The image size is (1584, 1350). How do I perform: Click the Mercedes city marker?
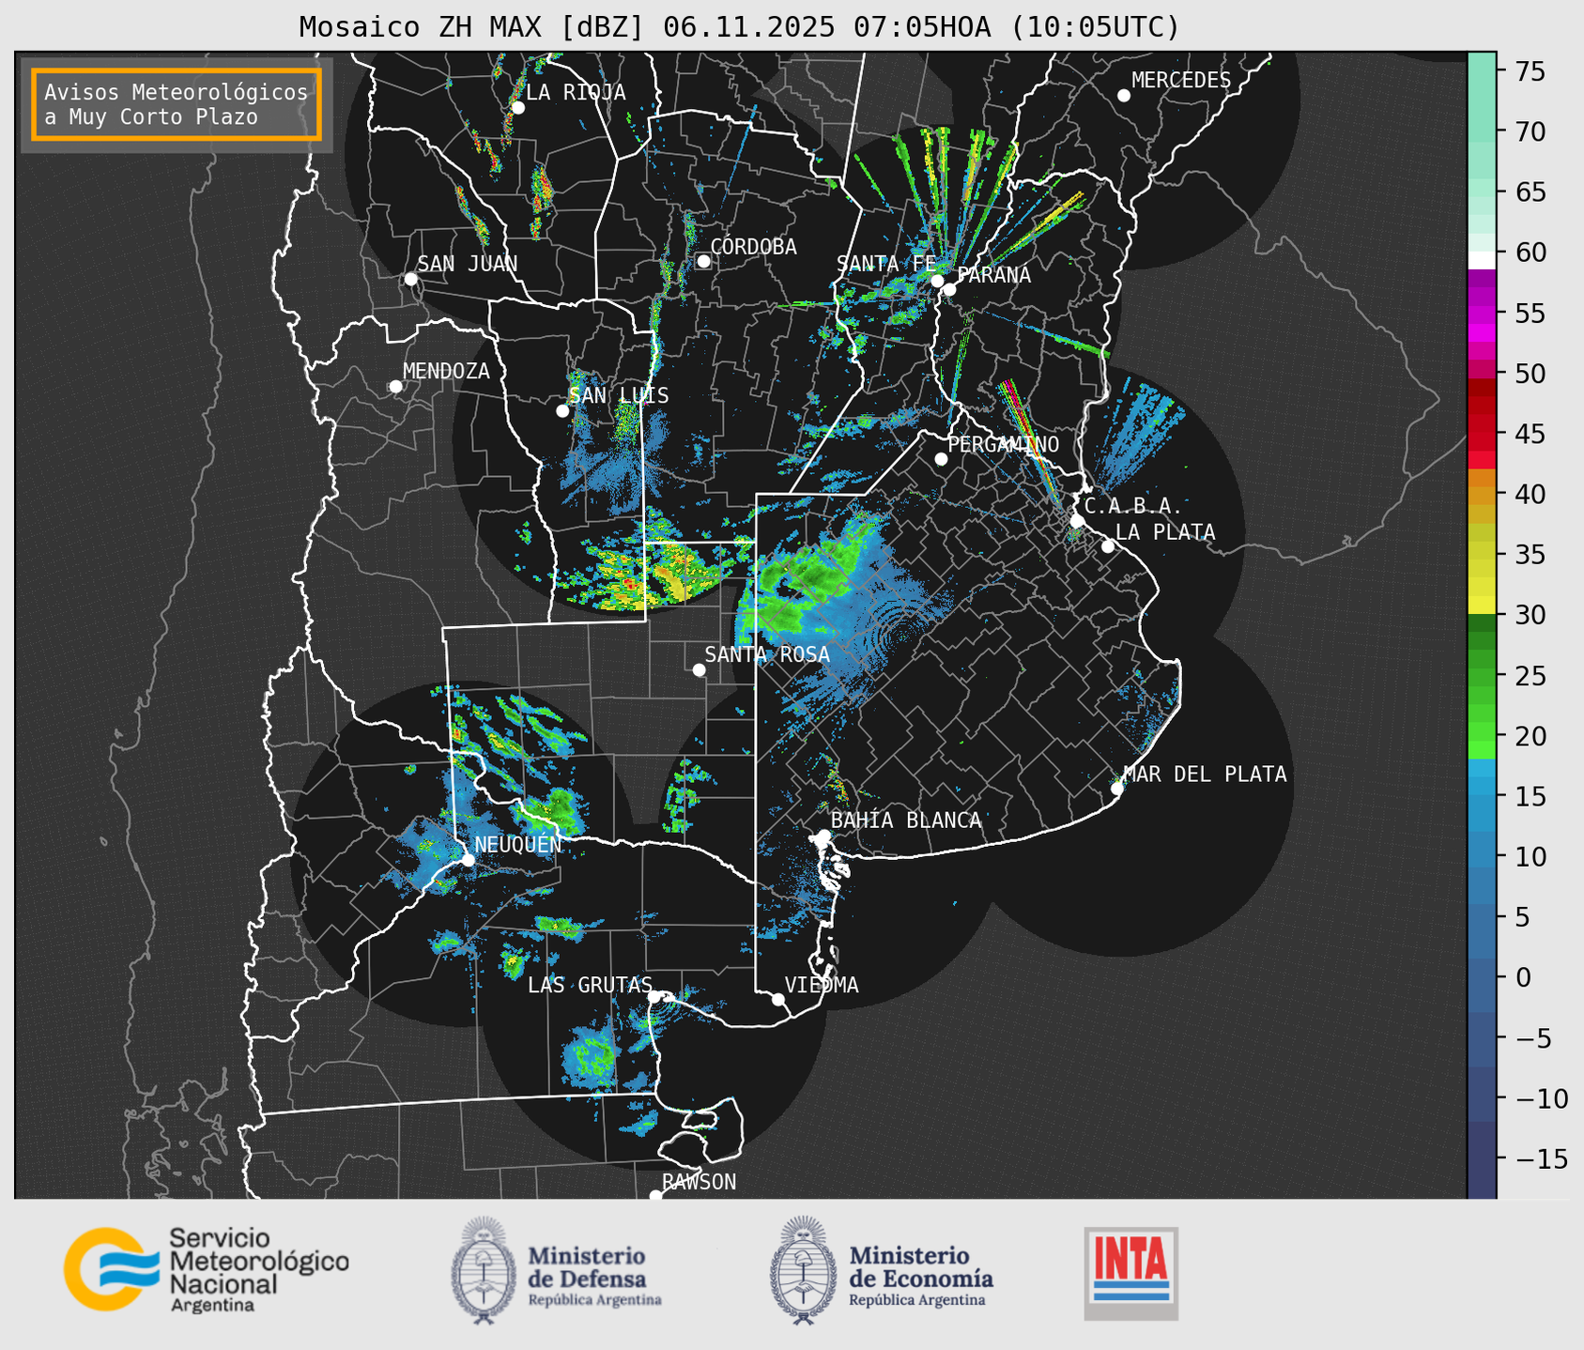(1123, 96)
